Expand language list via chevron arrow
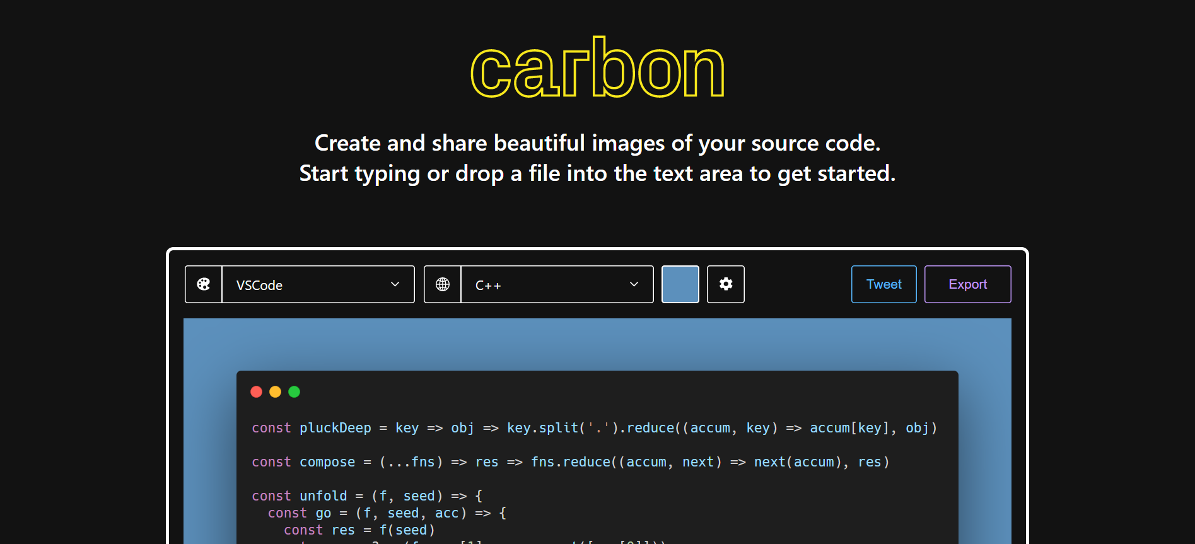Image resolution: width=1195 pixels, height=544 pixels. [x=634, y=284]
